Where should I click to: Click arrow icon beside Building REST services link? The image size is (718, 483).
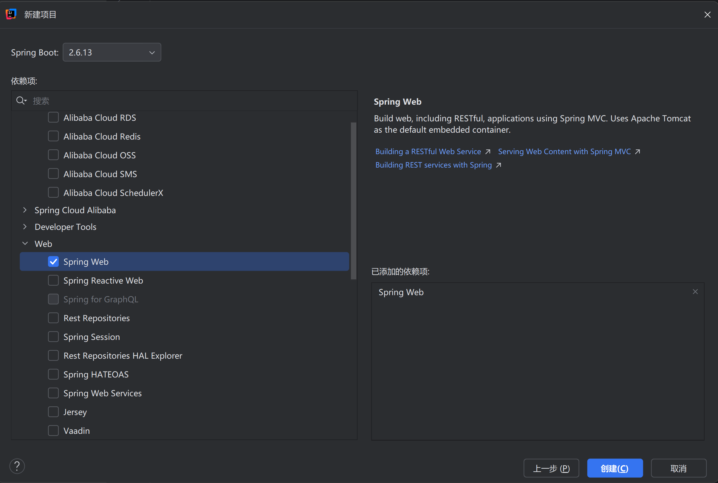[498, 165]
